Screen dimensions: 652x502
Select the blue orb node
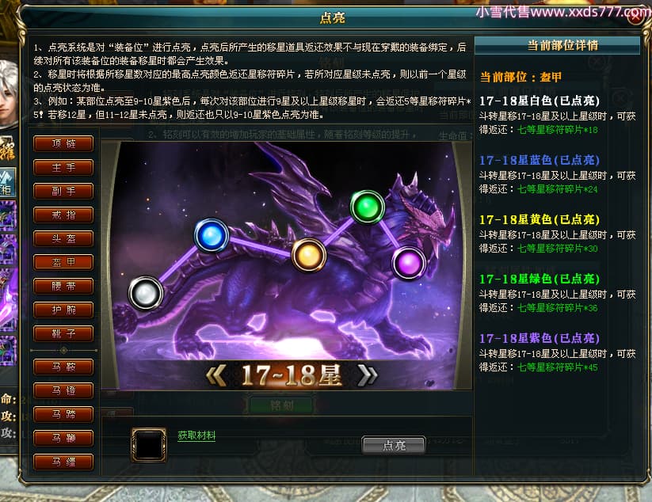click(212, 236)
